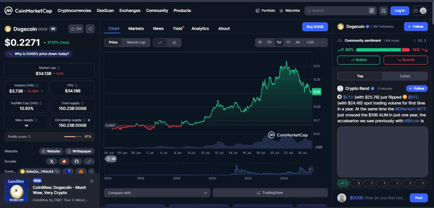
Task: Switch feed to Latest posts
Action: [405, 76]
